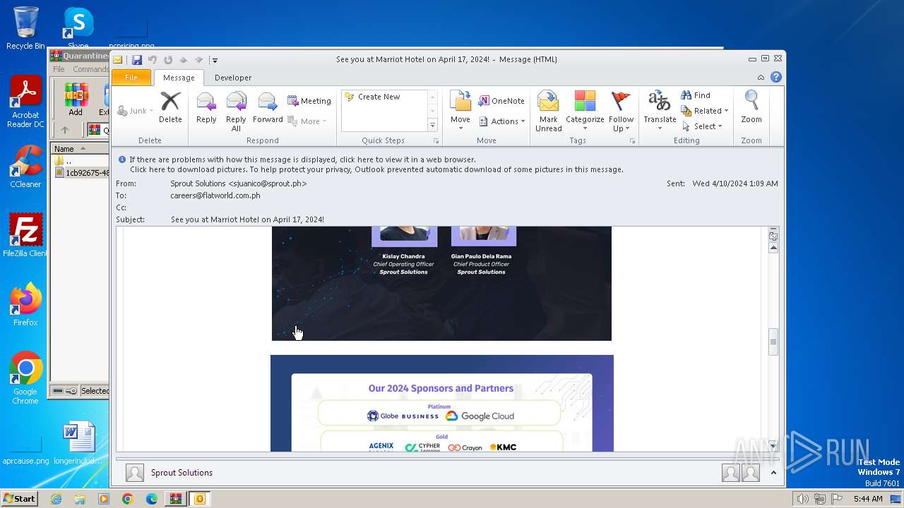
Task: Open FileZilla Client desktop shortcut
Action: click(x=25, y=236)
